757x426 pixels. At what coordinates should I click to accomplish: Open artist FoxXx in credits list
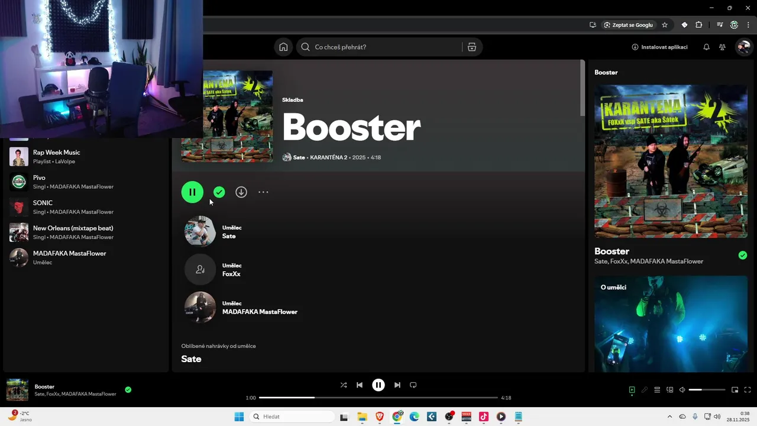point(231,273)
